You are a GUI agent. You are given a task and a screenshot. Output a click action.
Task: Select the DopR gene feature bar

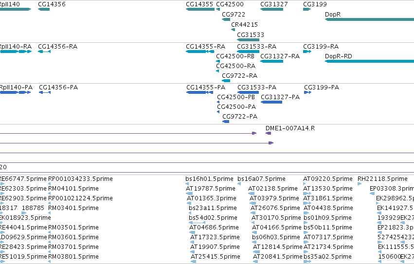point(369,19)
